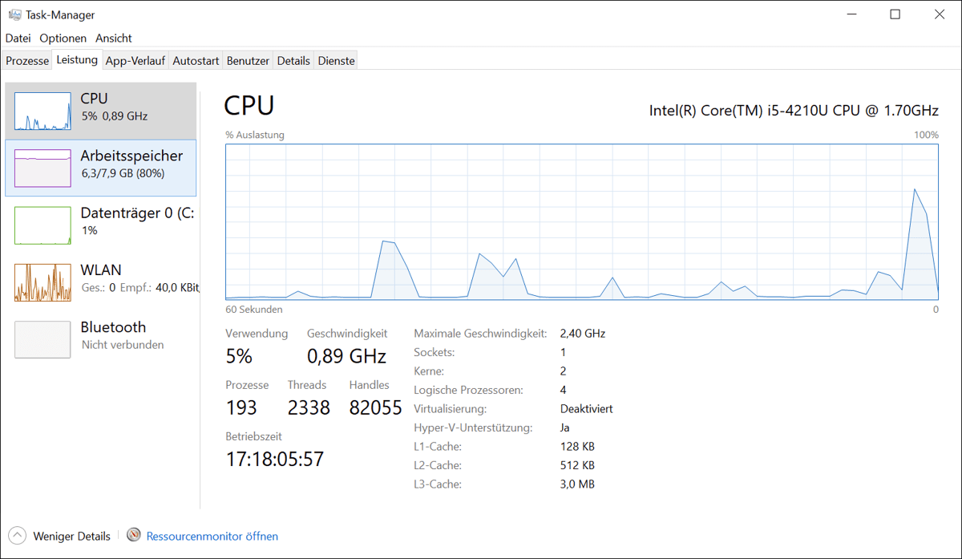Select the Bluetooth graph thumbnail
Viewport: 962px width, 559px height.
point(42,339)
